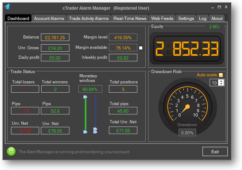This screenshot has width=242, height=170.
Task: Click the Margin level value 419.35%
Action: click(123, 37)
